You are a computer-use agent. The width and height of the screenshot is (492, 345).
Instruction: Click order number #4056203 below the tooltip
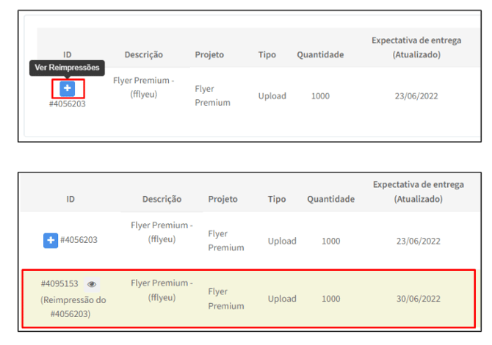[67, 103]
